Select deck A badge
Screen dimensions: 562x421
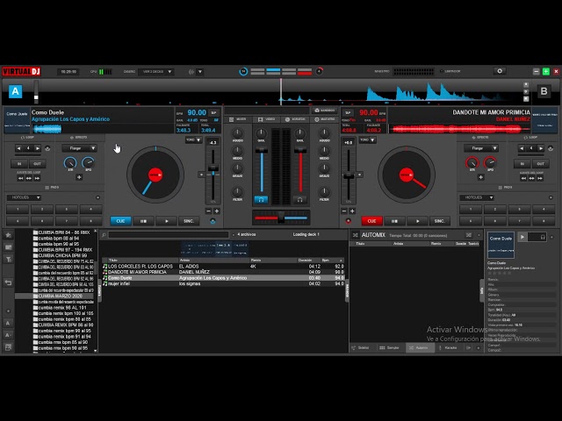[x=16, y=91]
